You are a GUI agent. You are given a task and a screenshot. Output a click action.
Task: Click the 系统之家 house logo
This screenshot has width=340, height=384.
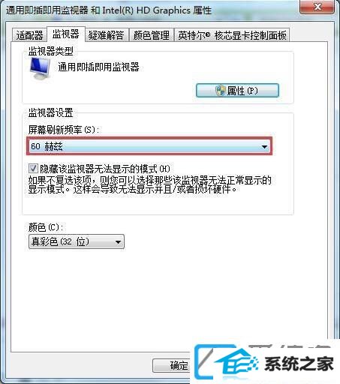pos(236,363)
